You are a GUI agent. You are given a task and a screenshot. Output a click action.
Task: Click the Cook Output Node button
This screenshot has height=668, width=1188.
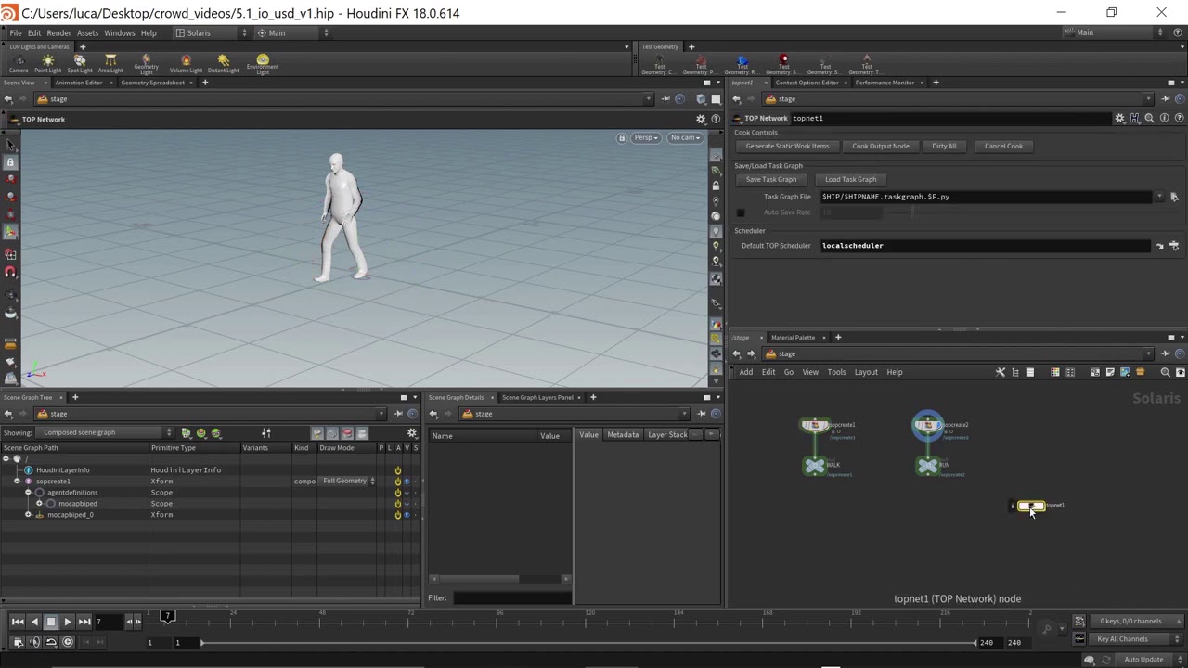pos(881,146)
